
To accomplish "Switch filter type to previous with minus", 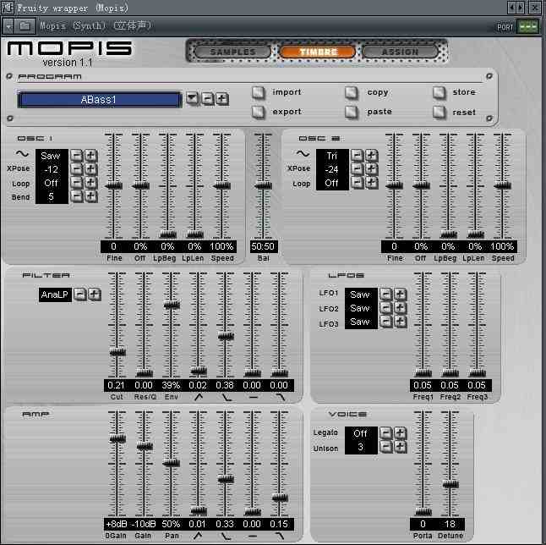I will click(x=80, y=295).
